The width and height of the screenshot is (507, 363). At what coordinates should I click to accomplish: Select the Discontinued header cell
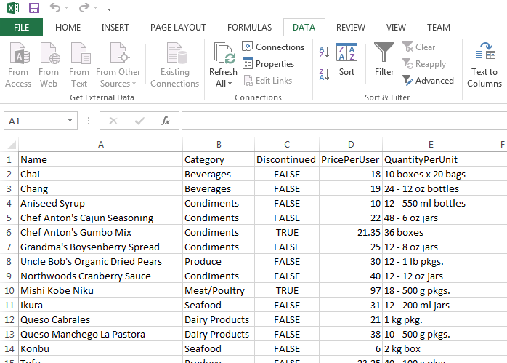click(x=287, y=159)
